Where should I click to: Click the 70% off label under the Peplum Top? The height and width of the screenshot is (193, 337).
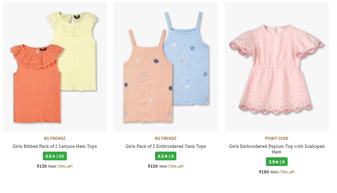click(287, 172)
